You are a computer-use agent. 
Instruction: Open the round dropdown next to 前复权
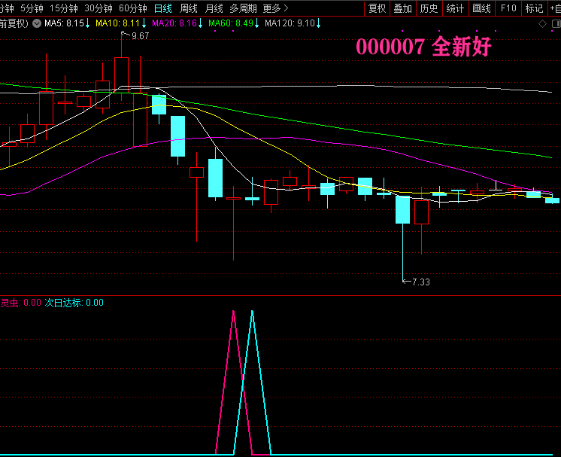click(x=37, y=23)
